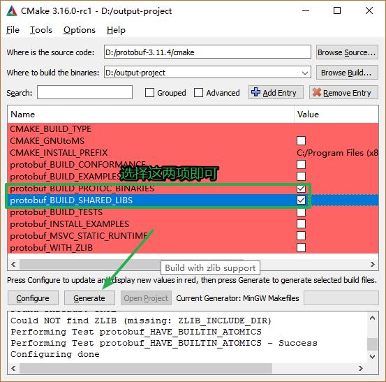Toggle the Advanced checkbox

[x=198, y=93]
